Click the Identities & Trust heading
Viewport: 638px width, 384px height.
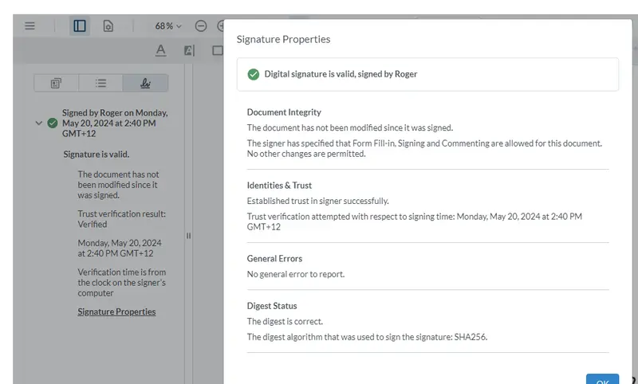(x=279, y=186)
